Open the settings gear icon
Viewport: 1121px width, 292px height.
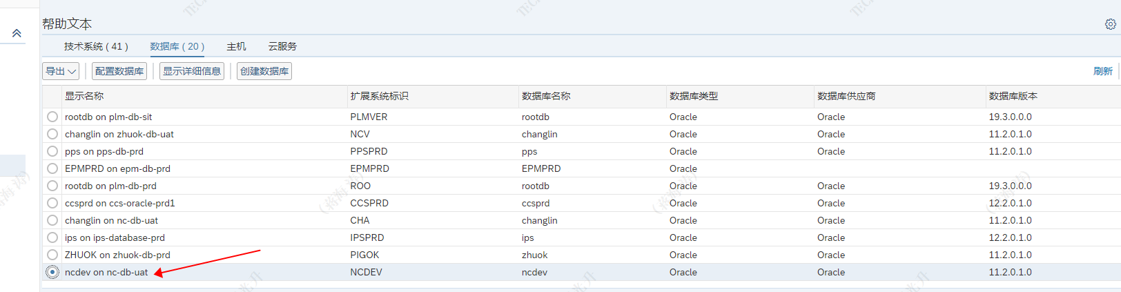[1110, 24]
